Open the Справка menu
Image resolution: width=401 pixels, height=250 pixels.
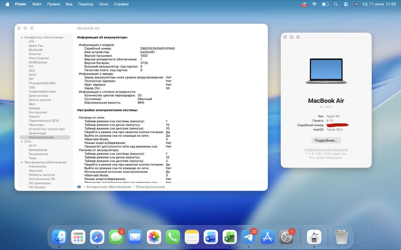121,4
